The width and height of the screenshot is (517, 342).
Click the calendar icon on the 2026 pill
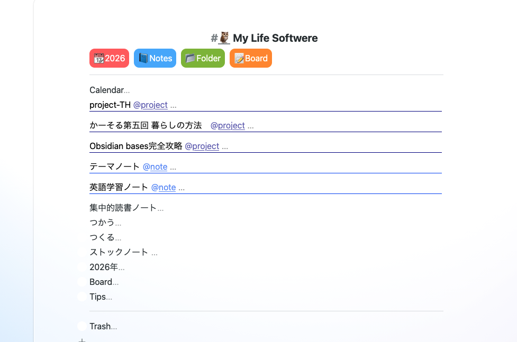pos(98,58)
